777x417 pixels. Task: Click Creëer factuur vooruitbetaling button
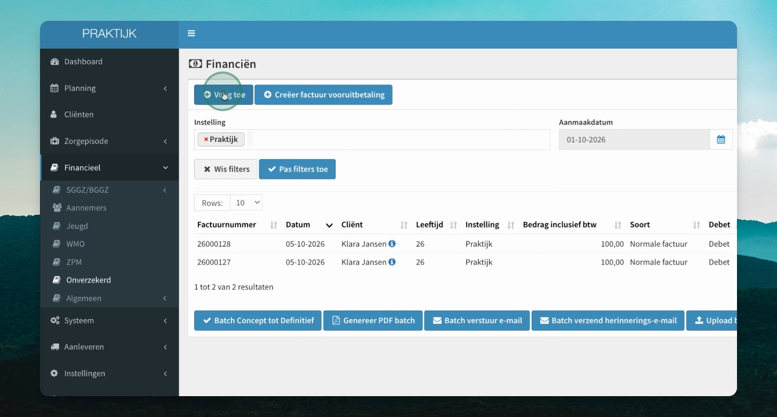pyautogui.click(x=324, y=95)
